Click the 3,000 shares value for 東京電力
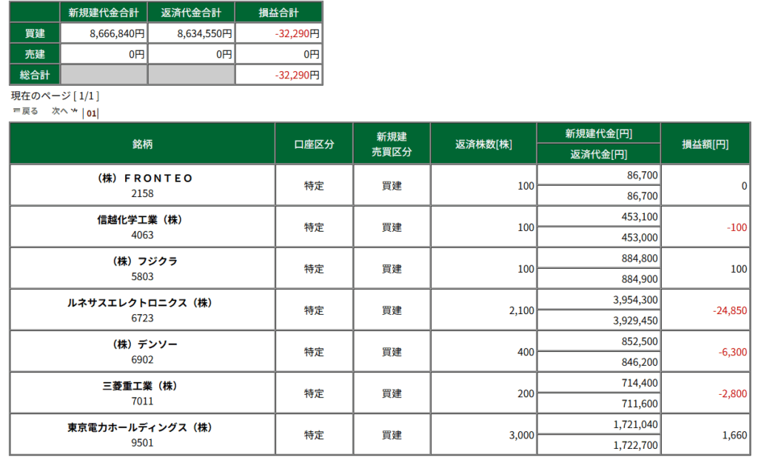Viewport: 758px width, 457px height. pyautogui.click(x=522, y=436)
